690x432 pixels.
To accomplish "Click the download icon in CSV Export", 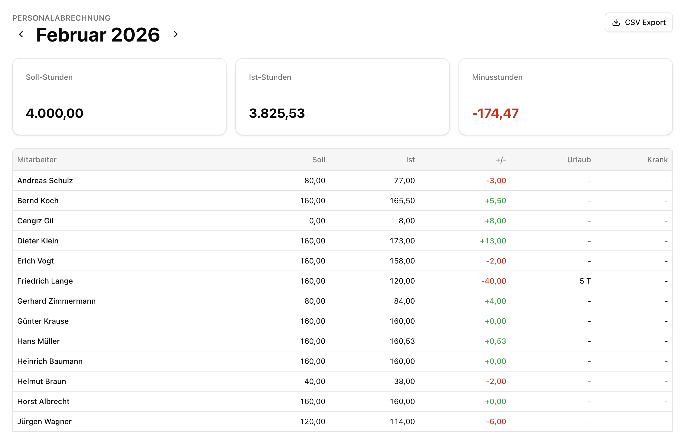I will (616, 22).
